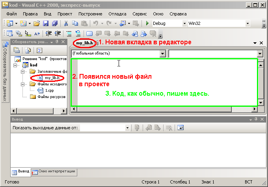Uncomment the selected lines icon
The image size is (268, 187).
[x=78, y=34]
